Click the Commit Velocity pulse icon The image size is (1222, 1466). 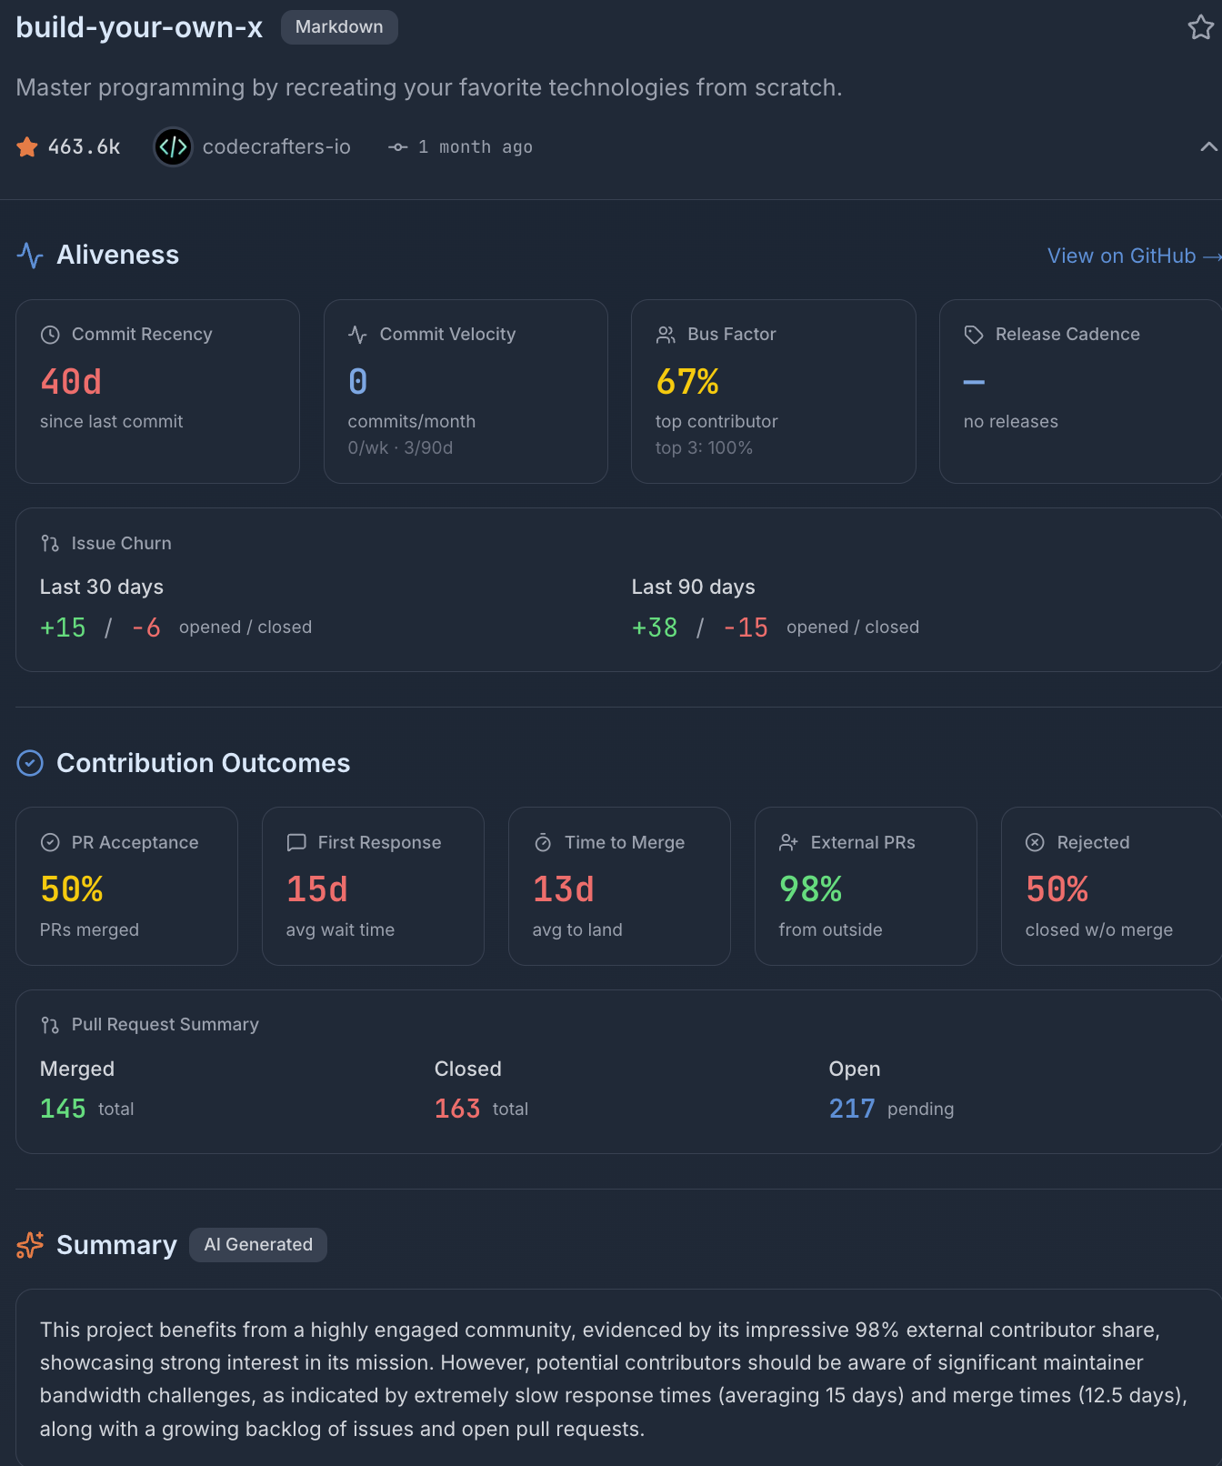[x=357, y=335]
